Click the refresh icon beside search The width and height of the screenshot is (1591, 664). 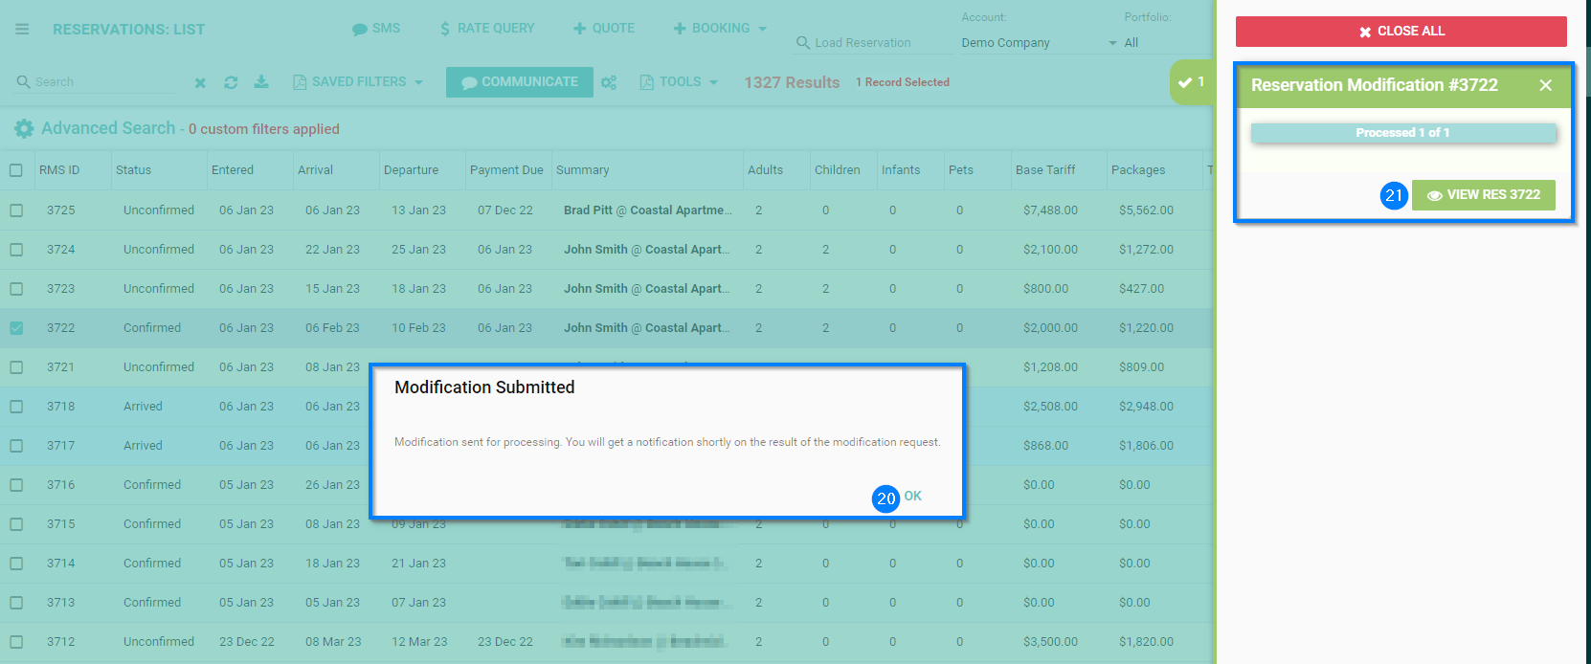(x=231, y=82)
